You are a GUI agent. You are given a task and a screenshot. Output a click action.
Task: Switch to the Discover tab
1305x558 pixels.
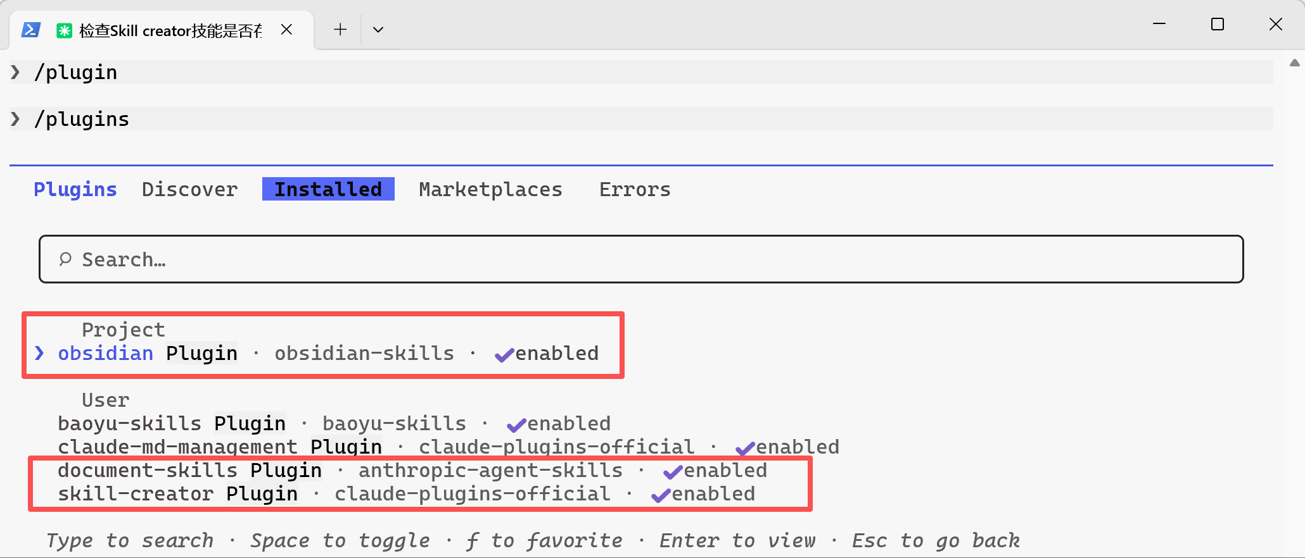(190, 189)
